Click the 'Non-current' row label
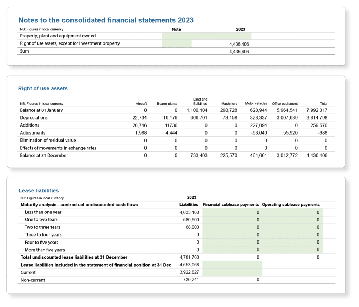Image resolution: width=359 pixels, height=307 pixels. pos(33,280)
